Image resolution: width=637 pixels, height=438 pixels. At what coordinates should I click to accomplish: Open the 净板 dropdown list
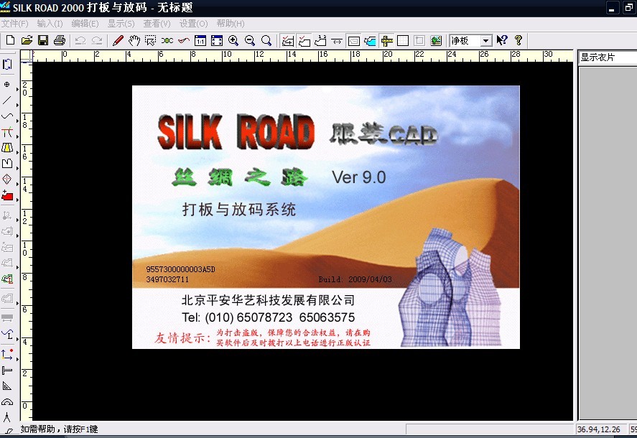point(485,41)
